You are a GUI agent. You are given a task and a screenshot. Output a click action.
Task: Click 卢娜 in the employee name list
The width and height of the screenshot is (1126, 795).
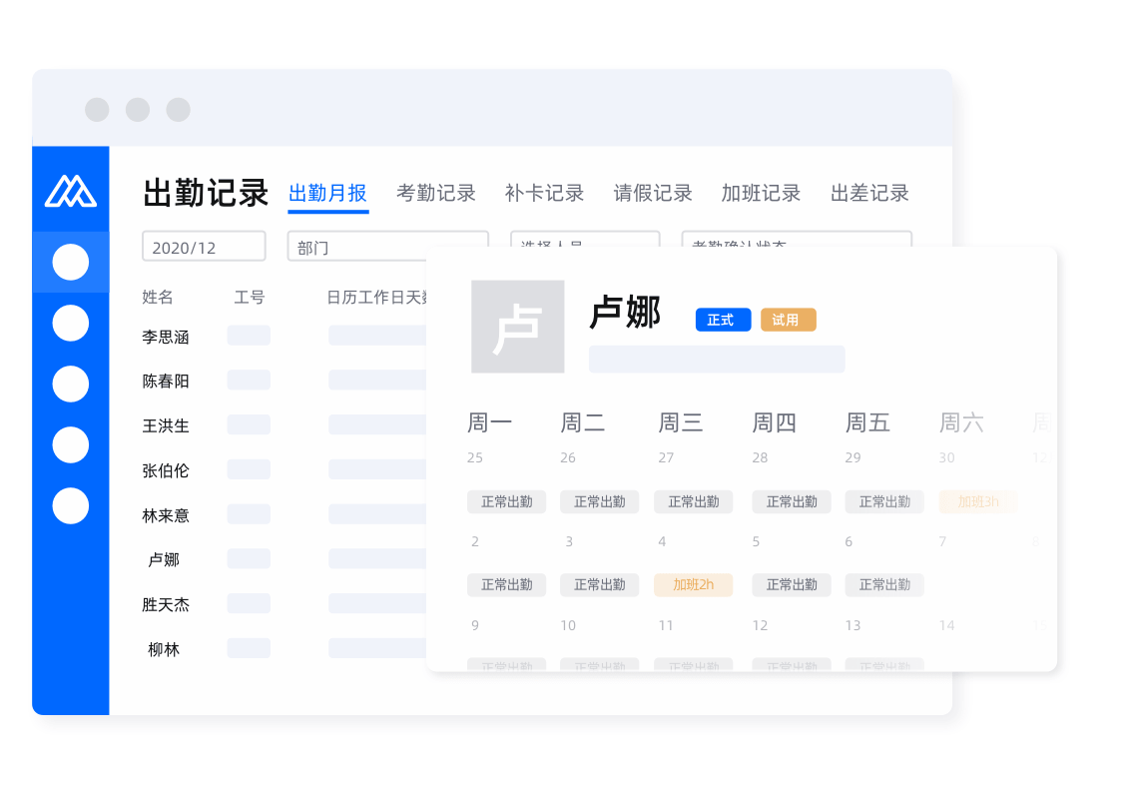click(164, 559)
